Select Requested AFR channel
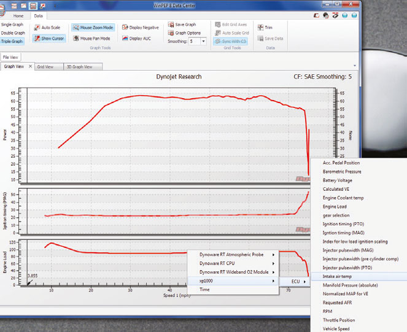 pos(337,303)
